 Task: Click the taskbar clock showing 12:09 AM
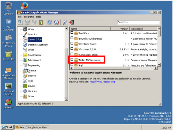[166, 127]
